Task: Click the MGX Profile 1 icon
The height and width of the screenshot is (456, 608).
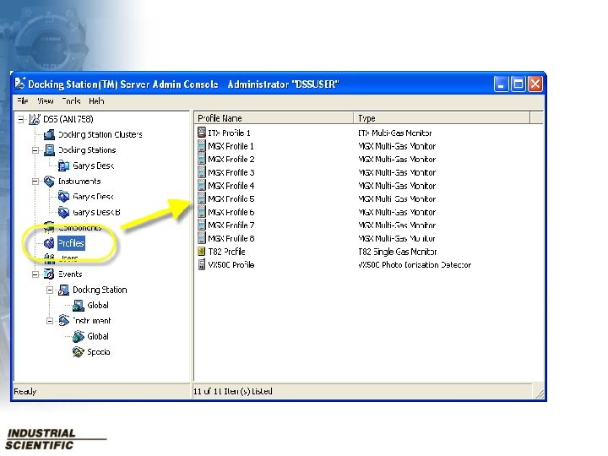Action: 202,146
